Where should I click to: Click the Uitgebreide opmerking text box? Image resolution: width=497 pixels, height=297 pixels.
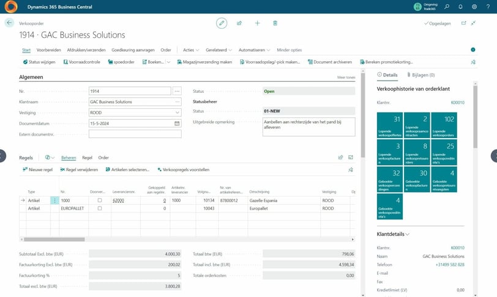(x=308, y=127)
